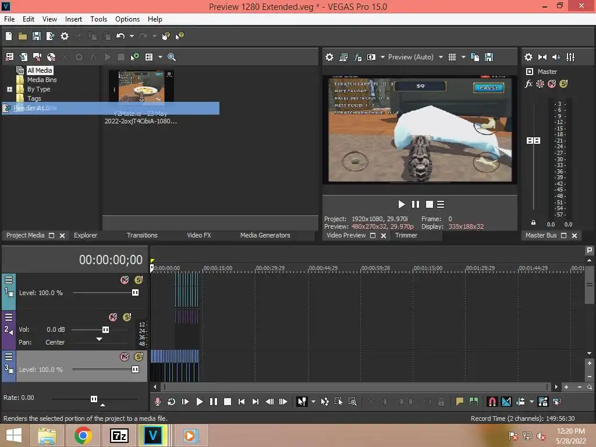Save preview snapshot to file

(x=489, y=57)
